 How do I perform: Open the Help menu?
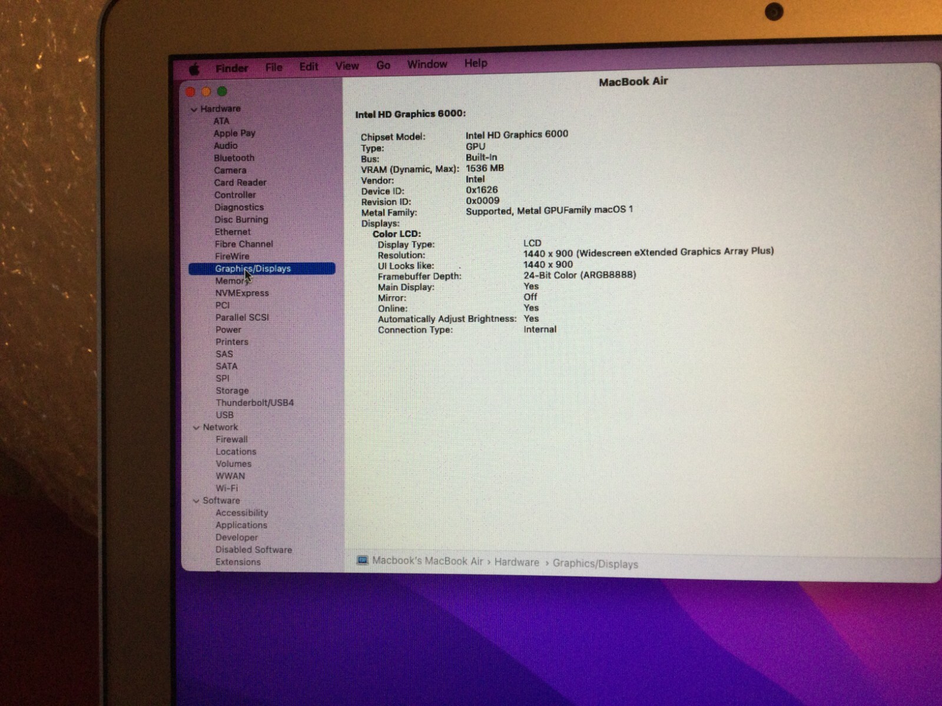(x=476, y=63)
